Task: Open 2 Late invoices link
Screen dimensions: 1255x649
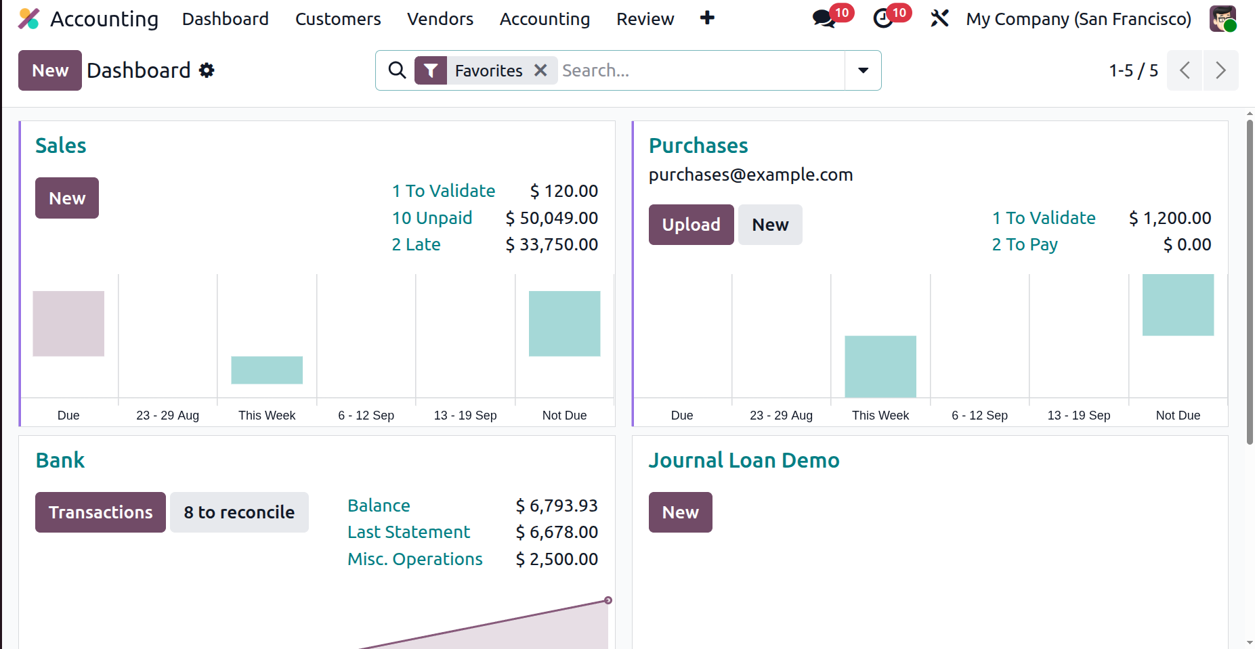Action: pos(416,244)
